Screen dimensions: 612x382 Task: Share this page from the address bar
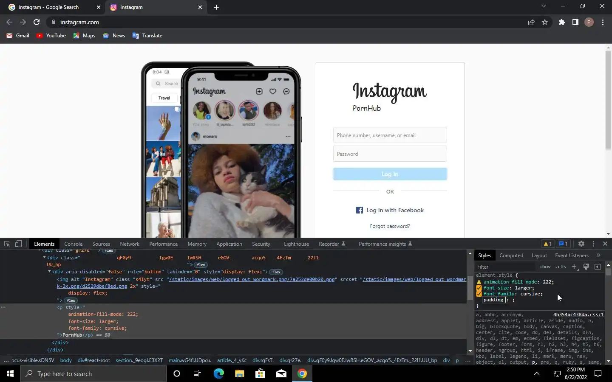[x=531, y=22]
